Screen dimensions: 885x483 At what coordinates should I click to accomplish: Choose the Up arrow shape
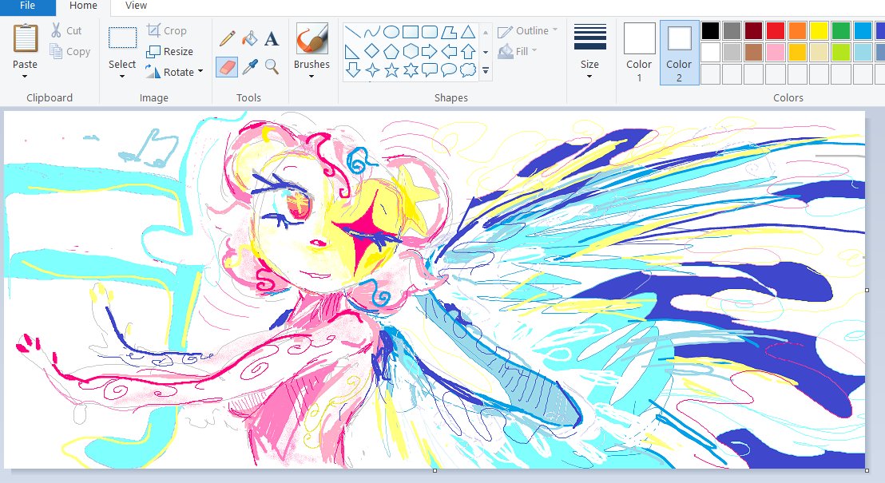(x=468, y=51)
